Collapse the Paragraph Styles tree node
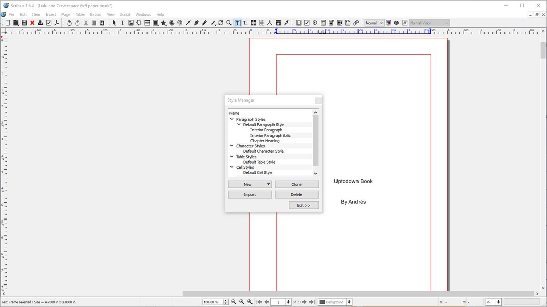The width and height of the screenshot is (547, 307). pos(232,119)
